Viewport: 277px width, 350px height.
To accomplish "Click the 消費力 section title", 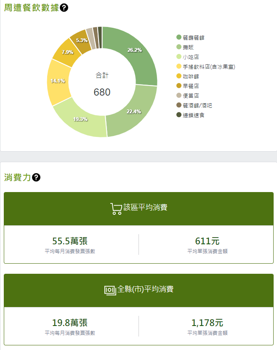I will pyautogui.click(x=17, y=177).
